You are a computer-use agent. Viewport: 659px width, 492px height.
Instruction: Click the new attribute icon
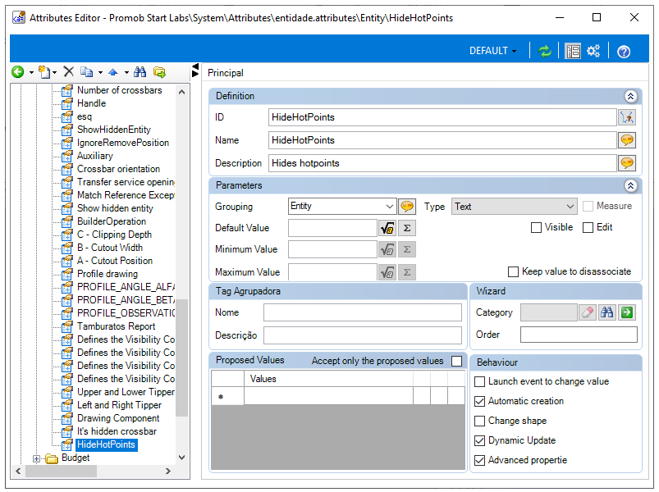[44, 72]
